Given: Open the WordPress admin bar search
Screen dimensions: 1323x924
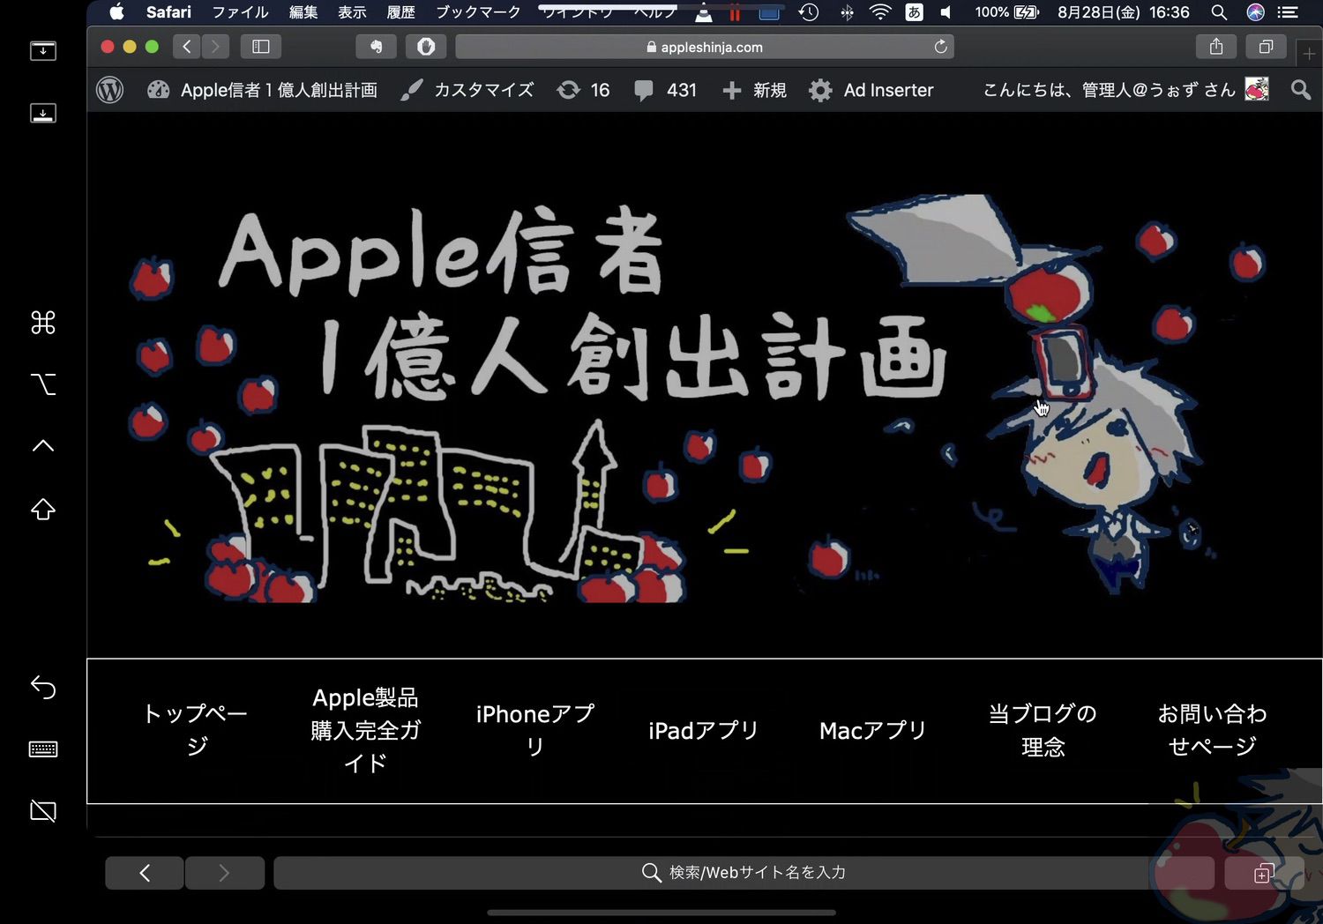Looking at the screenshot, I should pos(1300,90).
